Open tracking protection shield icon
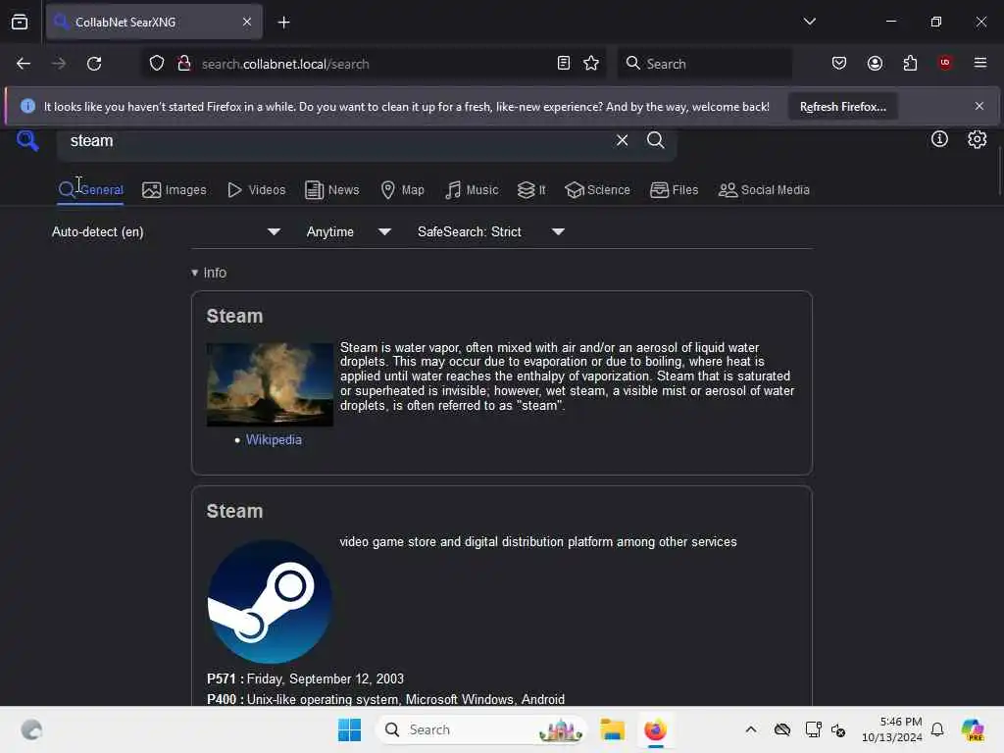Screen dimensions: 1004x753 (x=157, y=64)
